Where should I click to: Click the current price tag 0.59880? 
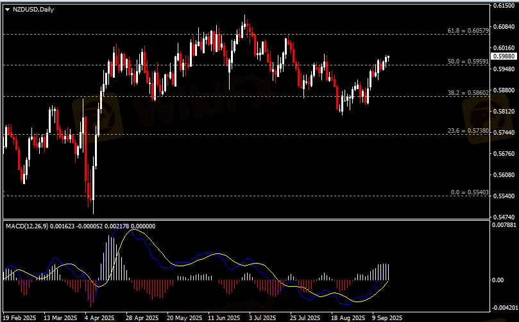(x=503, y=56)
